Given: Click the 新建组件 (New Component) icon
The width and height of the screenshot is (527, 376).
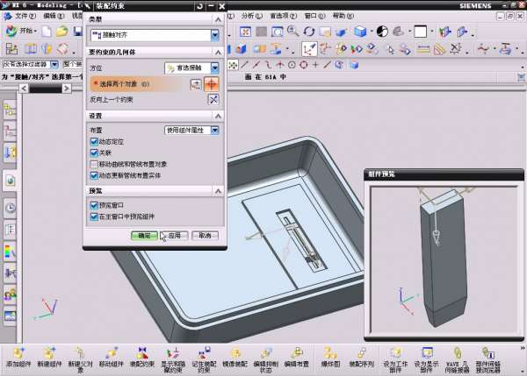Looking at the screenshot, I should point(49,351).
